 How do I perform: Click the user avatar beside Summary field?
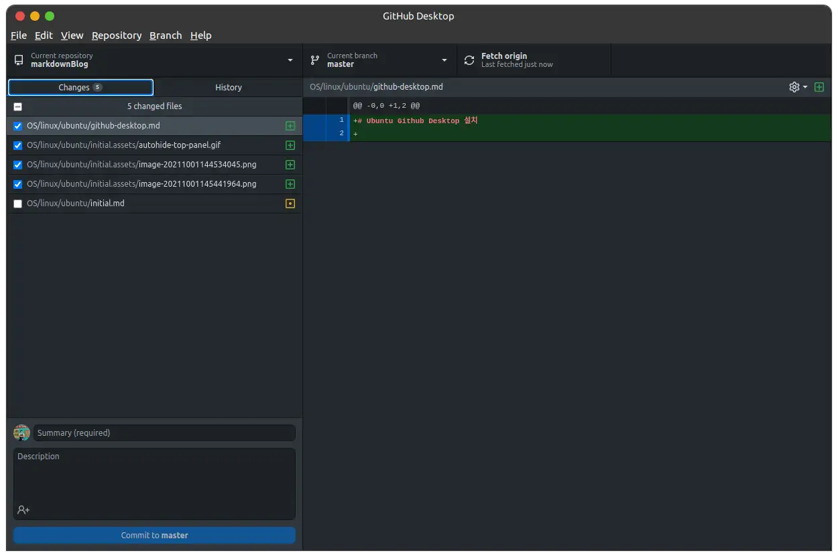(21, 432)
